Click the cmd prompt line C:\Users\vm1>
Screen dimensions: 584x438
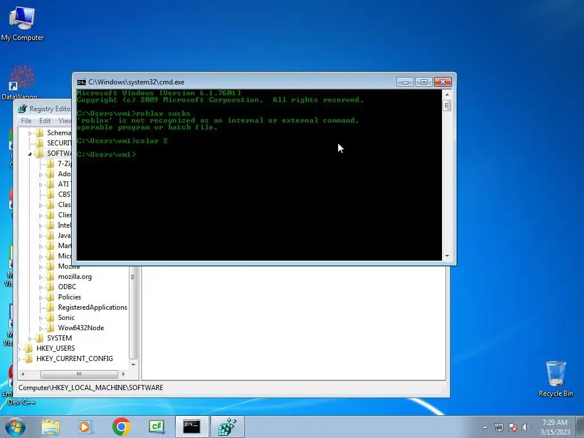click(x=106, y=154)
